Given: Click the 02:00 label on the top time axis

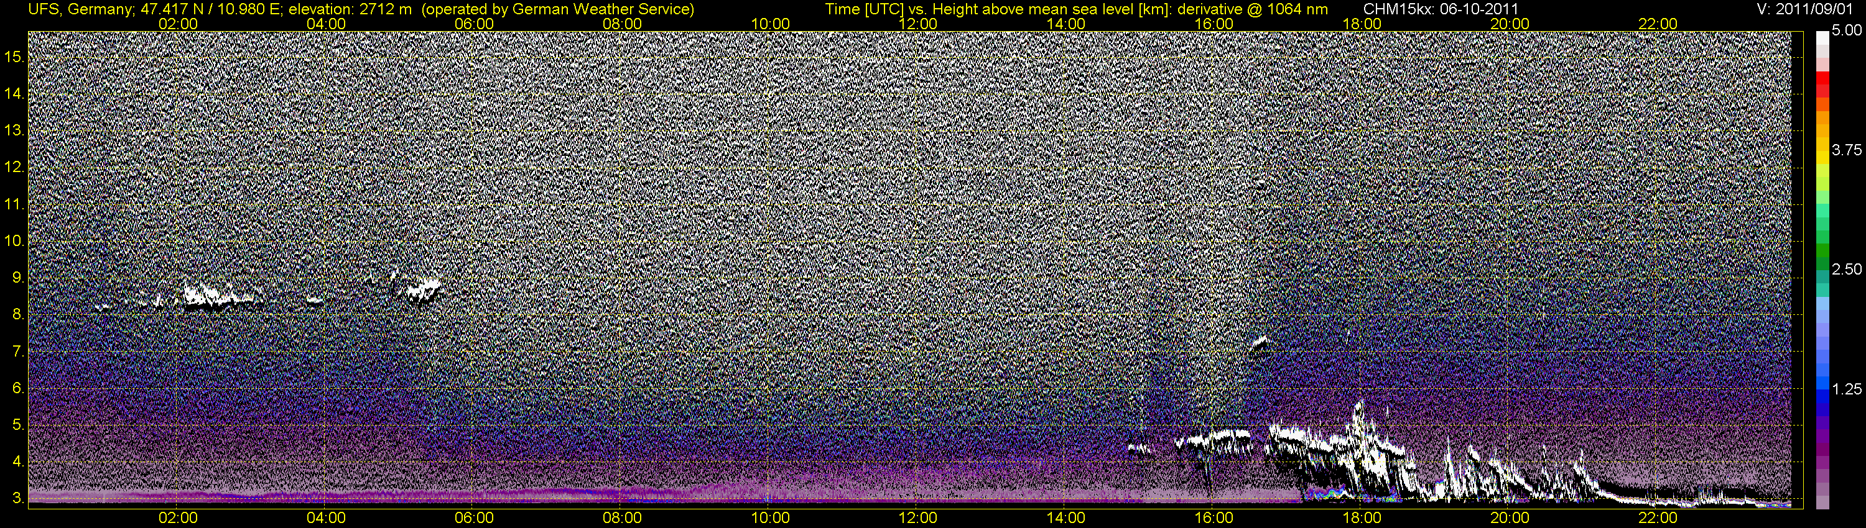Looking at the screenshot, I should click(177, 24).
